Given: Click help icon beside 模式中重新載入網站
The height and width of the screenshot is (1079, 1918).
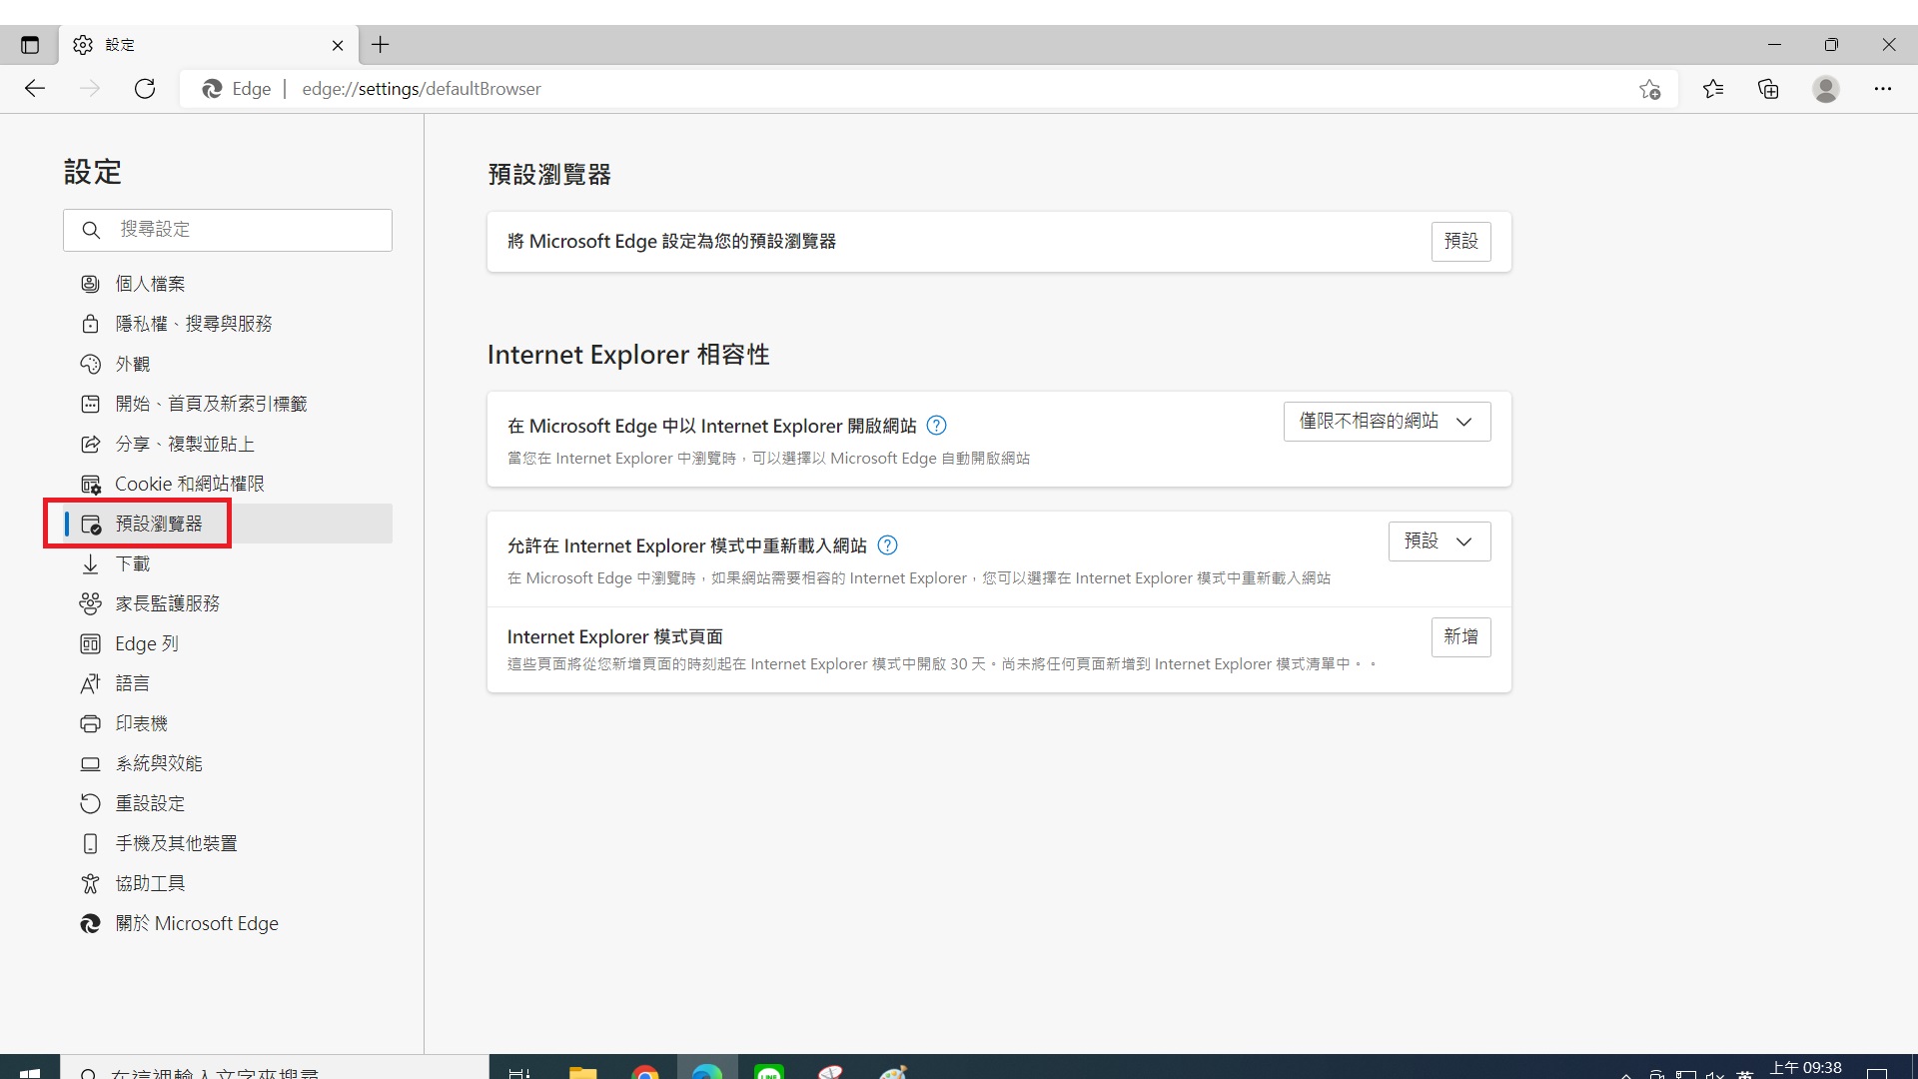Looking at the screenshot, I should 887,545.
